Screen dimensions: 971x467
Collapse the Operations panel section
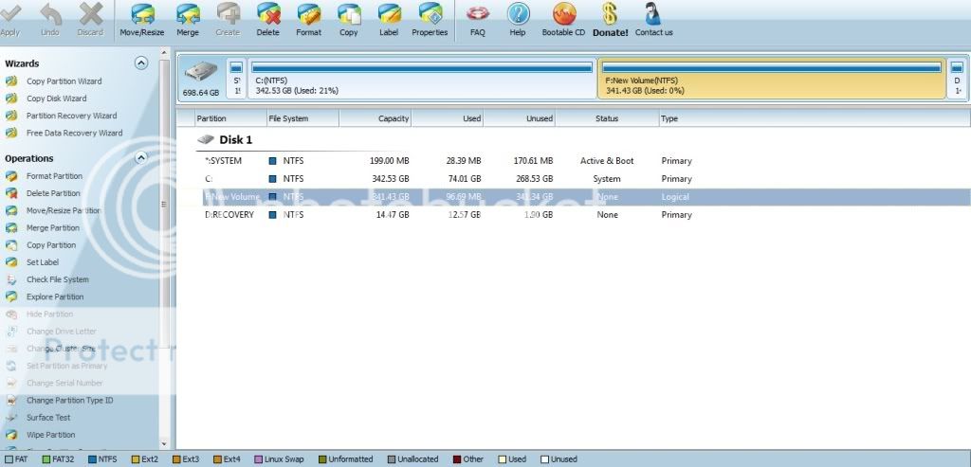(x=141, y=158)
